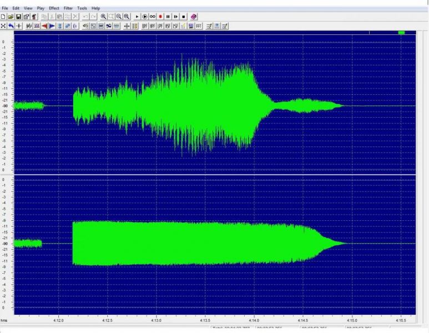Image resolution: width=429 pixels, height=333 pixels.
Task: Click the grayed-out paste clipboard icon
Action: click(x=59, y=17)
